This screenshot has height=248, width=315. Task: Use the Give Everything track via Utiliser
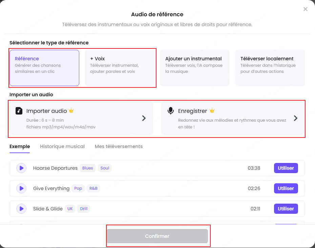click(x=286, y=188)
